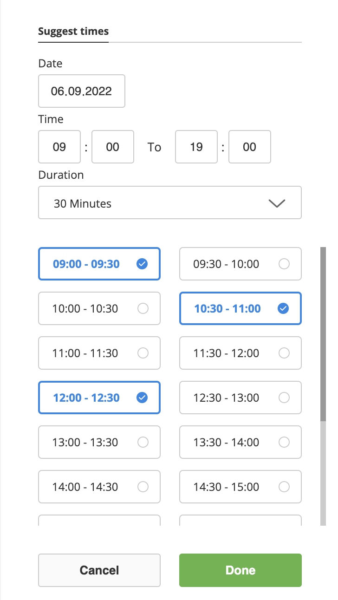Select the 13:00 - 13:30 time slot

(99, 442)
